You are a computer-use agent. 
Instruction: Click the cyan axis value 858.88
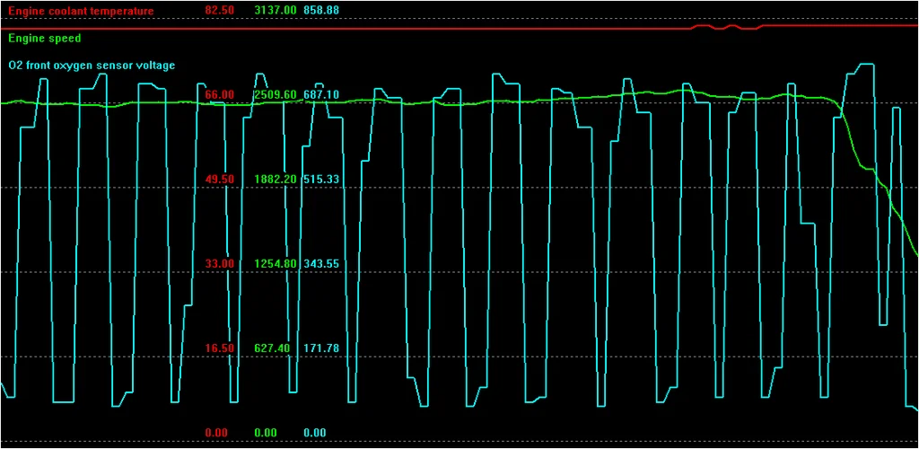321,11
